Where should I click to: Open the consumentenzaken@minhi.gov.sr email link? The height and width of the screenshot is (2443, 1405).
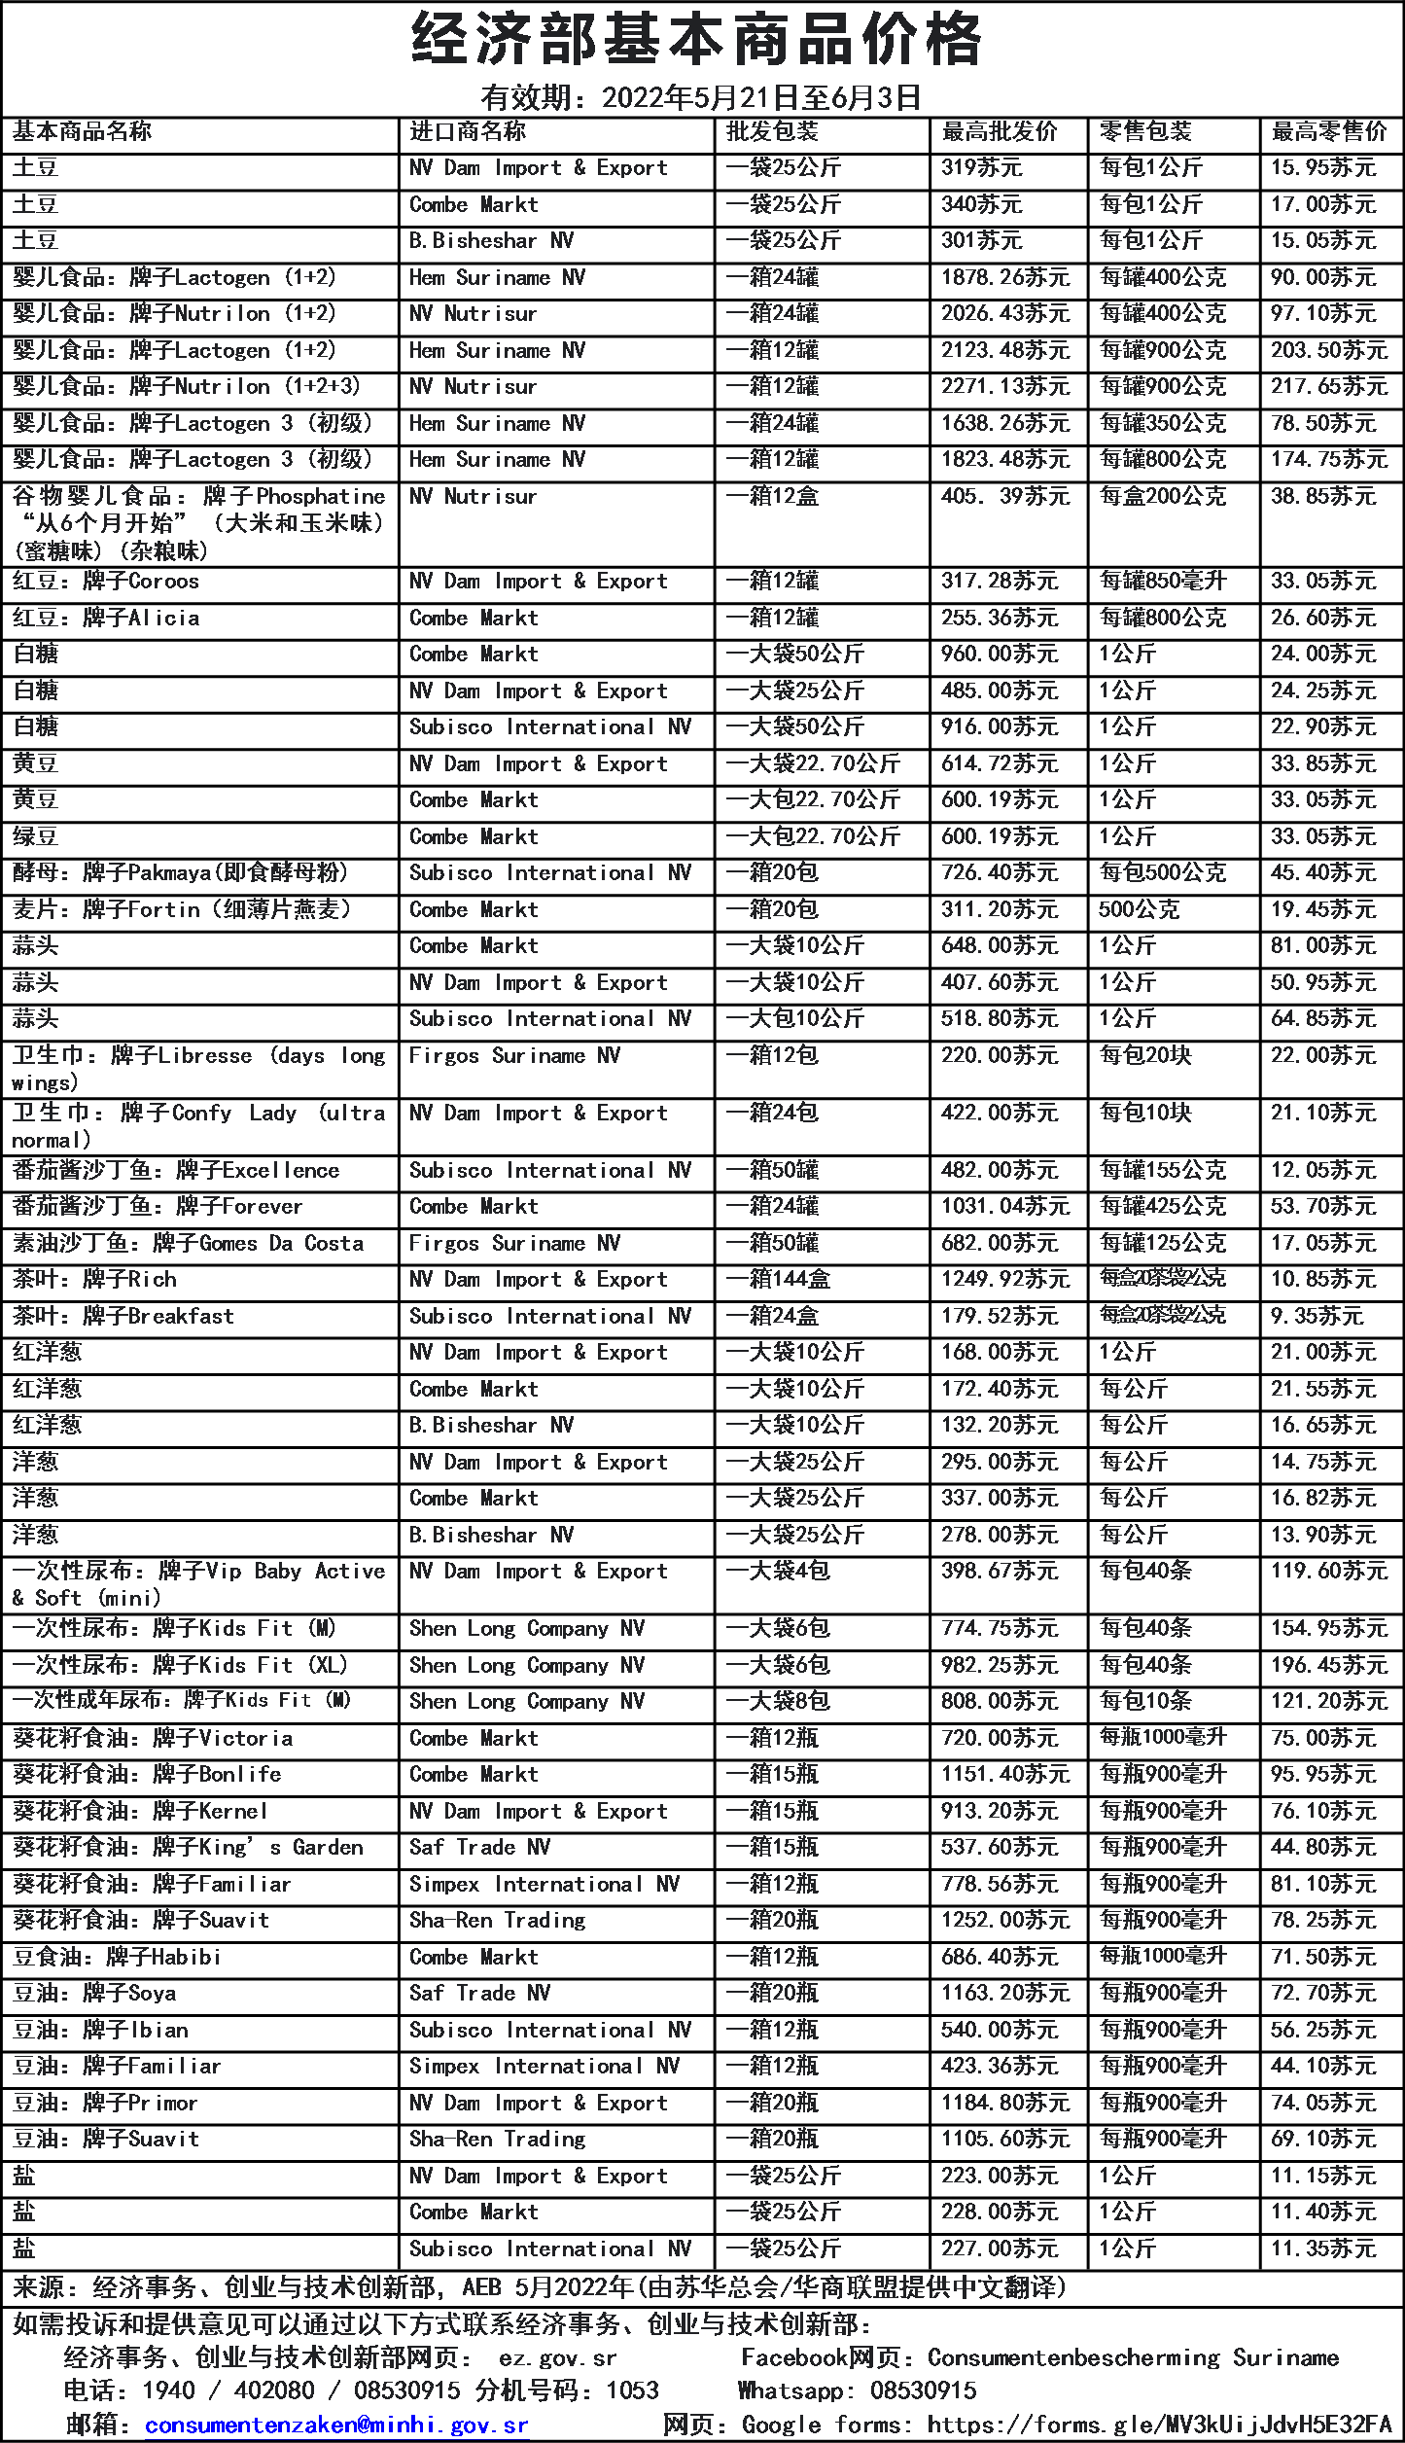pos(336,2424)
